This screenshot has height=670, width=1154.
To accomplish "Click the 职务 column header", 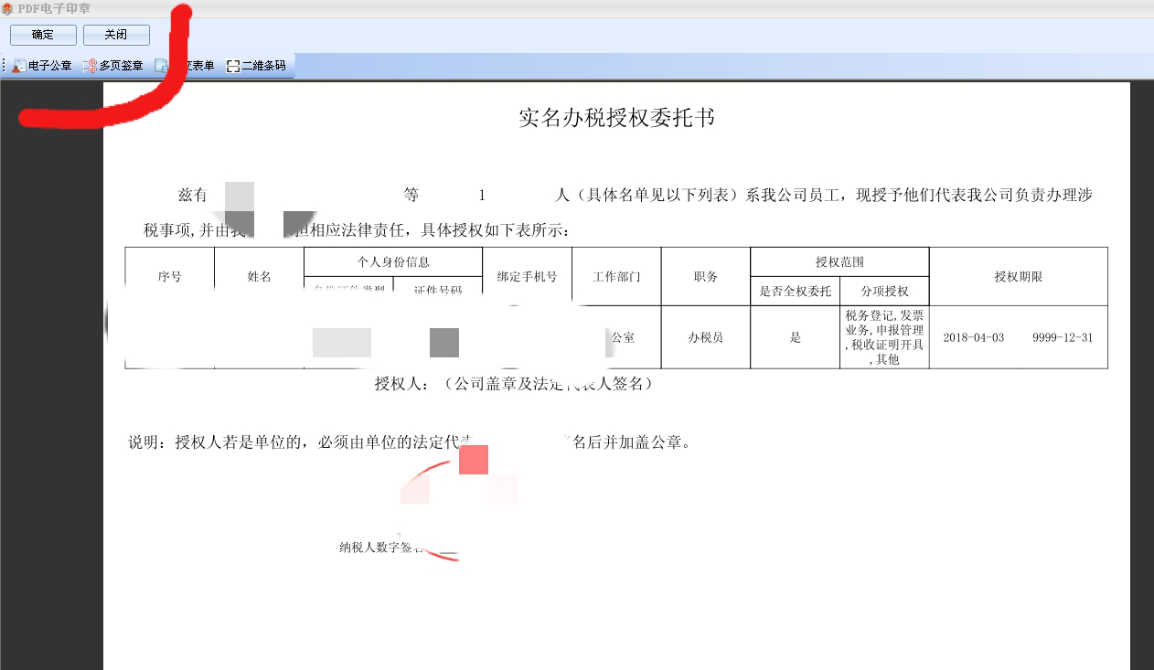I will 706,277.
